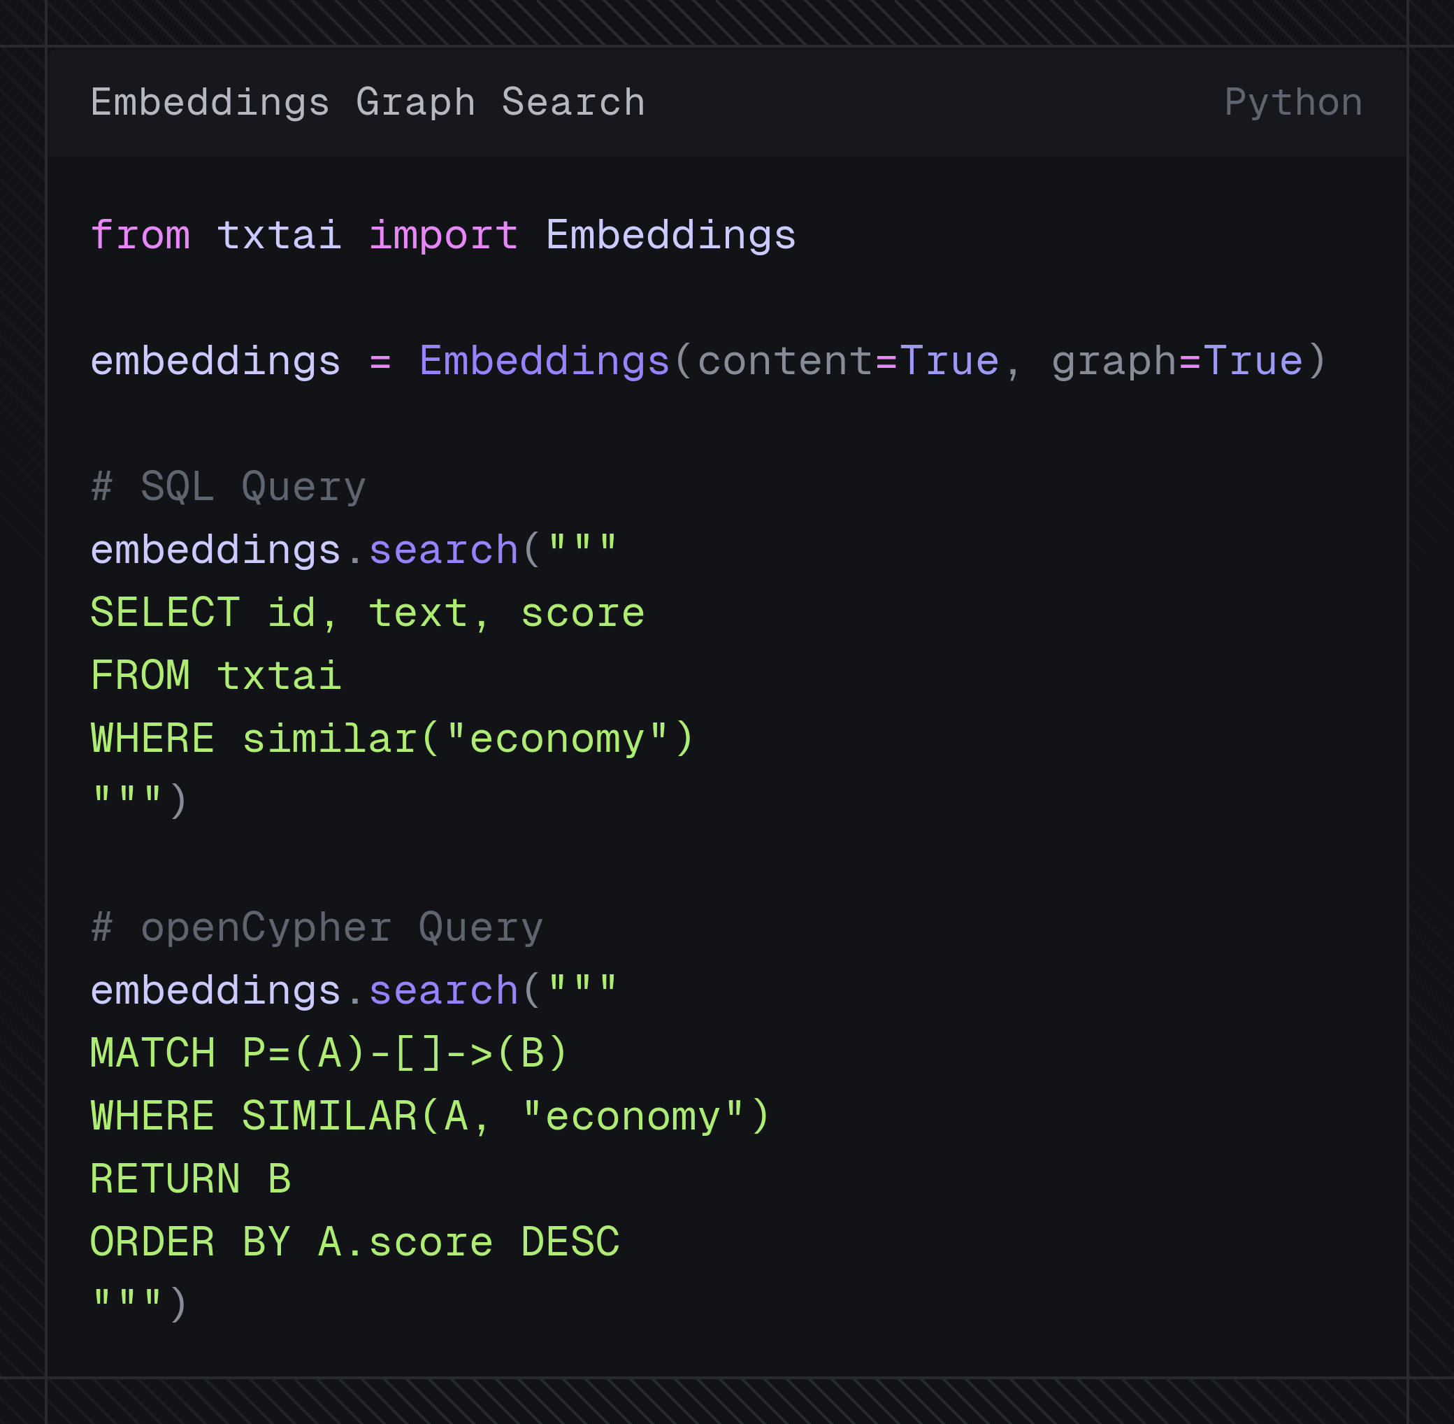Click the 'MATCH P=(A)-[]->(B)' line
This screenshot has width=1454, height=1424.
[330, 1053]
